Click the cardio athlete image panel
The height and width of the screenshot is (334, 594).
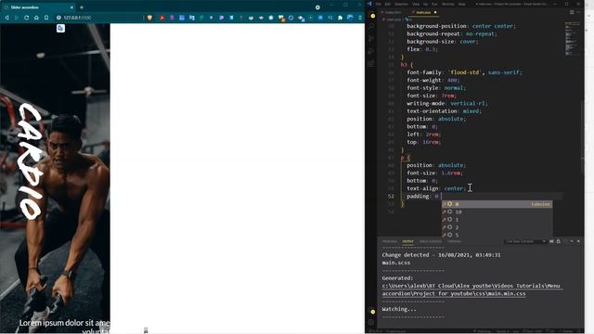pyautogui.click(x=55, y=178)
